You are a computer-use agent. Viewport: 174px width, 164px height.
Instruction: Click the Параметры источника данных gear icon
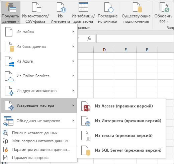point(6,150)
